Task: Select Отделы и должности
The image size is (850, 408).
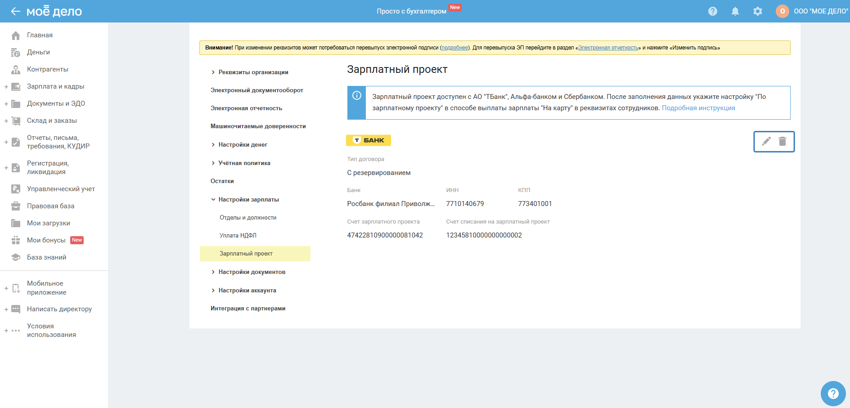Action: point(248,217)
